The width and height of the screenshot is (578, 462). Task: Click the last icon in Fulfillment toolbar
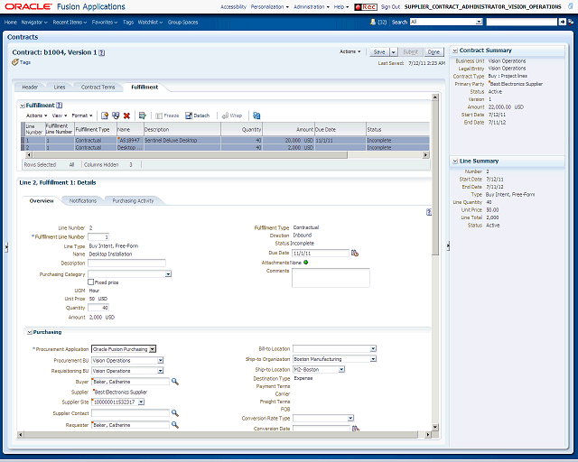click(x=256, y=115)
